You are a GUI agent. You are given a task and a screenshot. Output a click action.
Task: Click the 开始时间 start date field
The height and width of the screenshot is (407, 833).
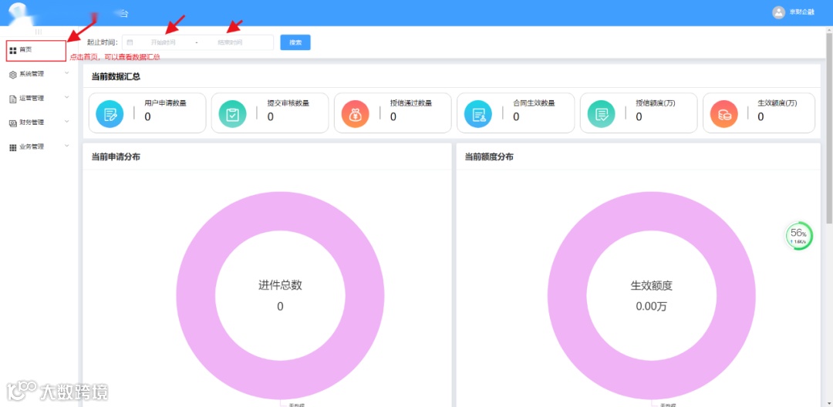click(x=163, y=42)
